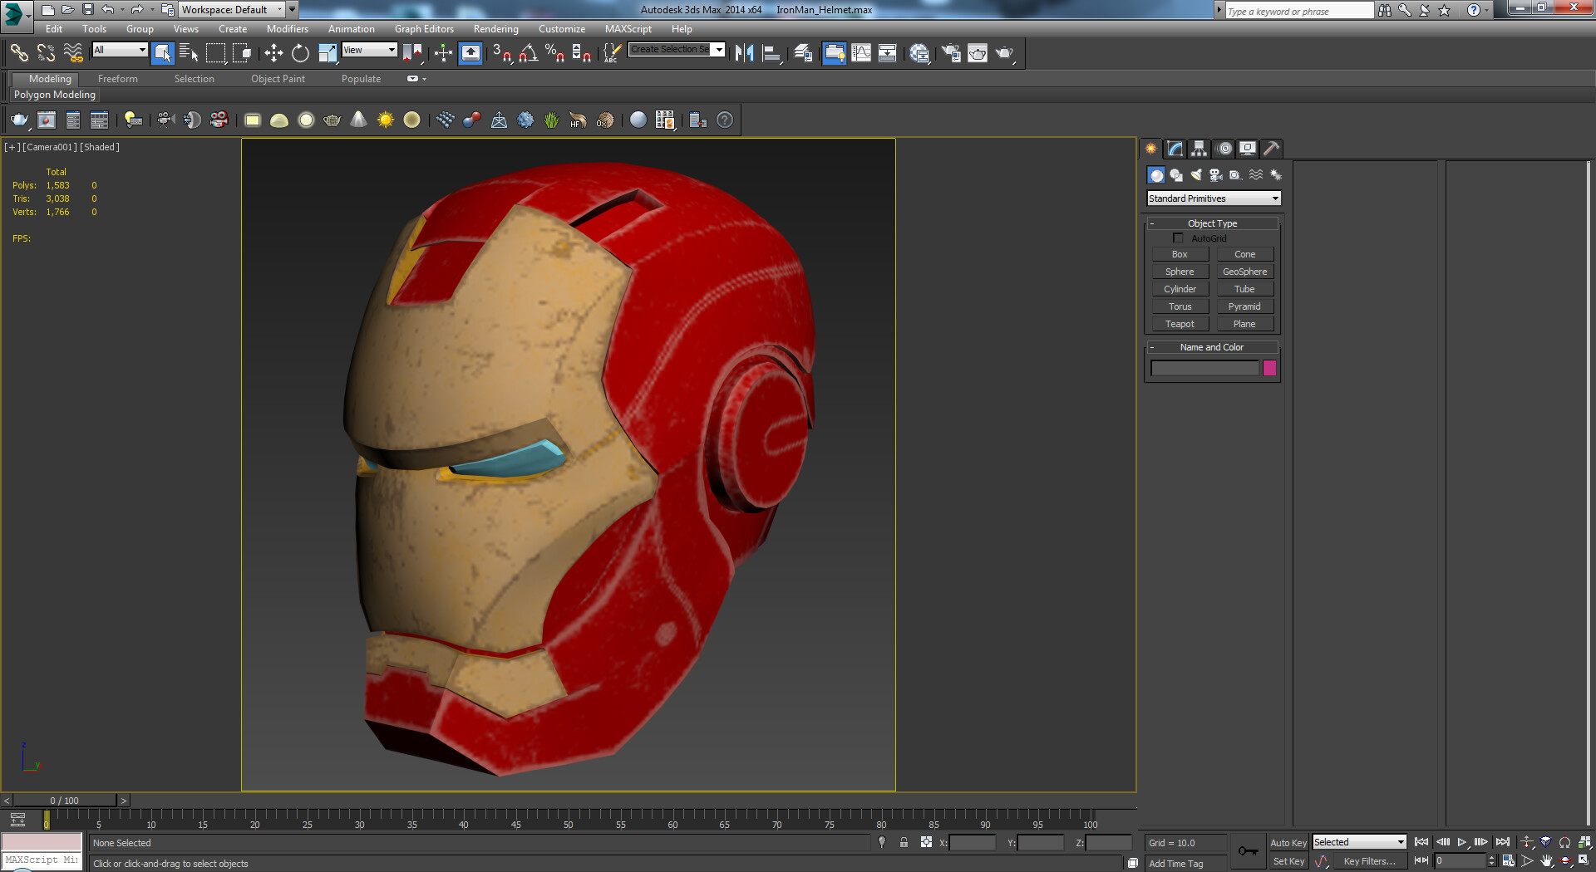Image resolution: width=1596 pixels, height=872 pixels.
Task: Toggle the 3D Snaps button
Action: [502, 53]
